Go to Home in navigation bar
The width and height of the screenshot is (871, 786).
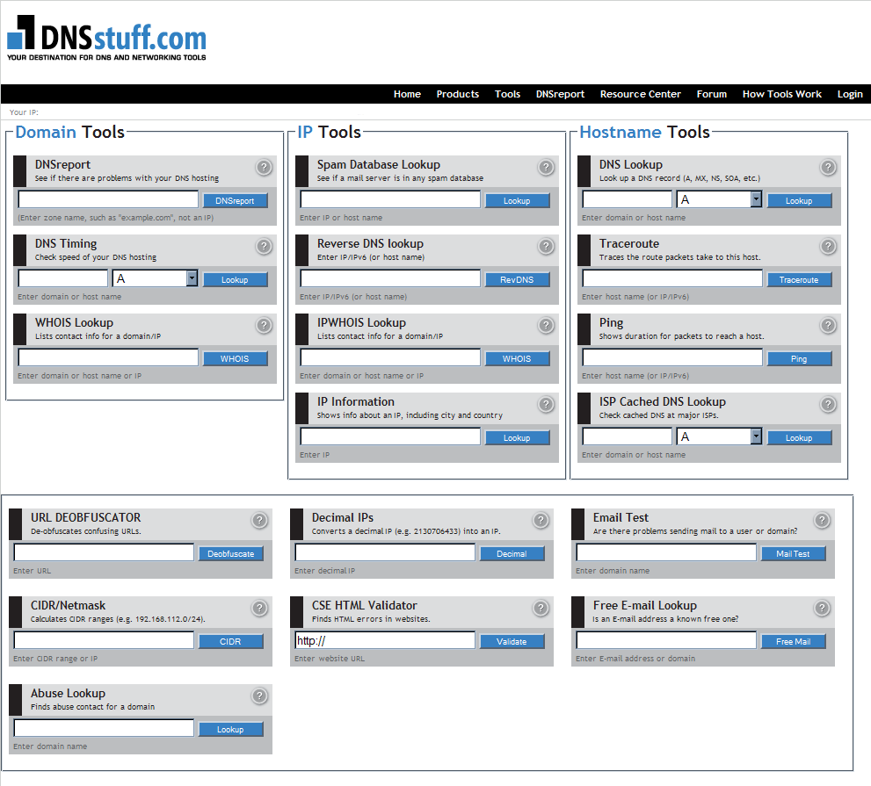pyautogui.click(x=407, y=94)
